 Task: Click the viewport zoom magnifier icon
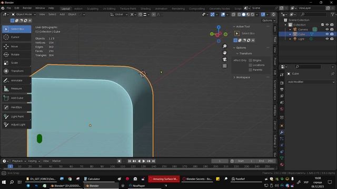pos(225,46)
